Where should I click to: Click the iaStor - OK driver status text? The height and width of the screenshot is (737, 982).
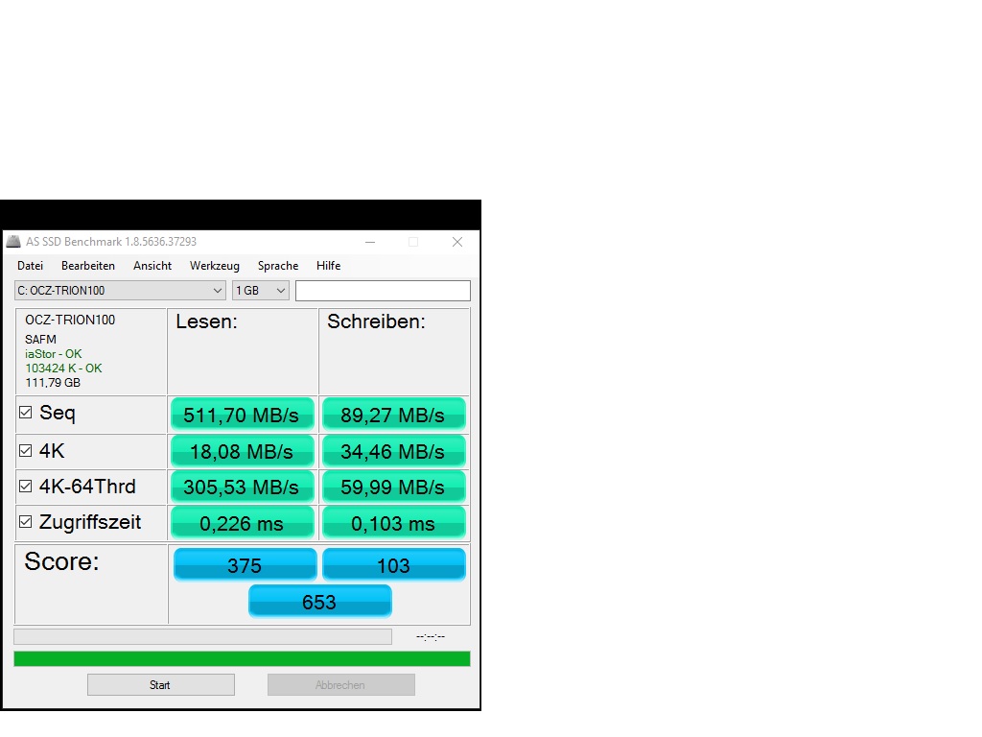pyautogui.click(x=54, y=354)
